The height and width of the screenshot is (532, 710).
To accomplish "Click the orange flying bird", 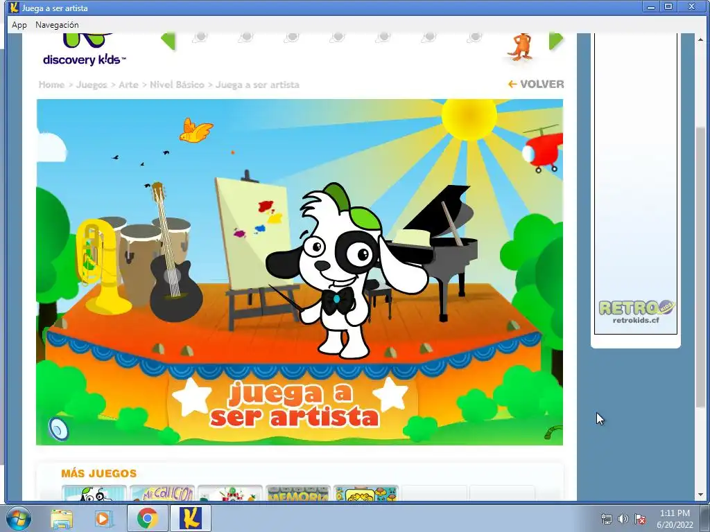I will coord(195,130).
